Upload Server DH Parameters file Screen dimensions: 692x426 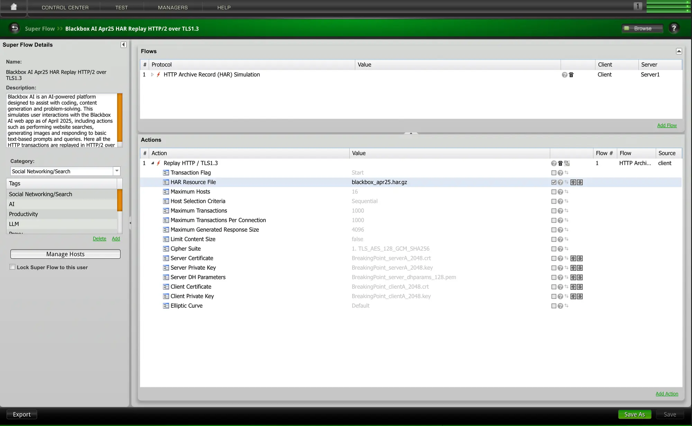(573, 277)
